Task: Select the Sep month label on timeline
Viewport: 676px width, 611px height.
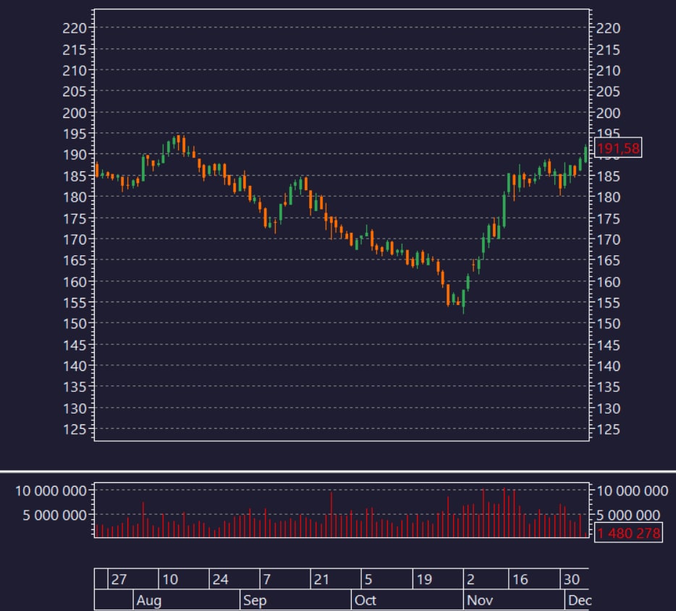Action: point(255,600)
